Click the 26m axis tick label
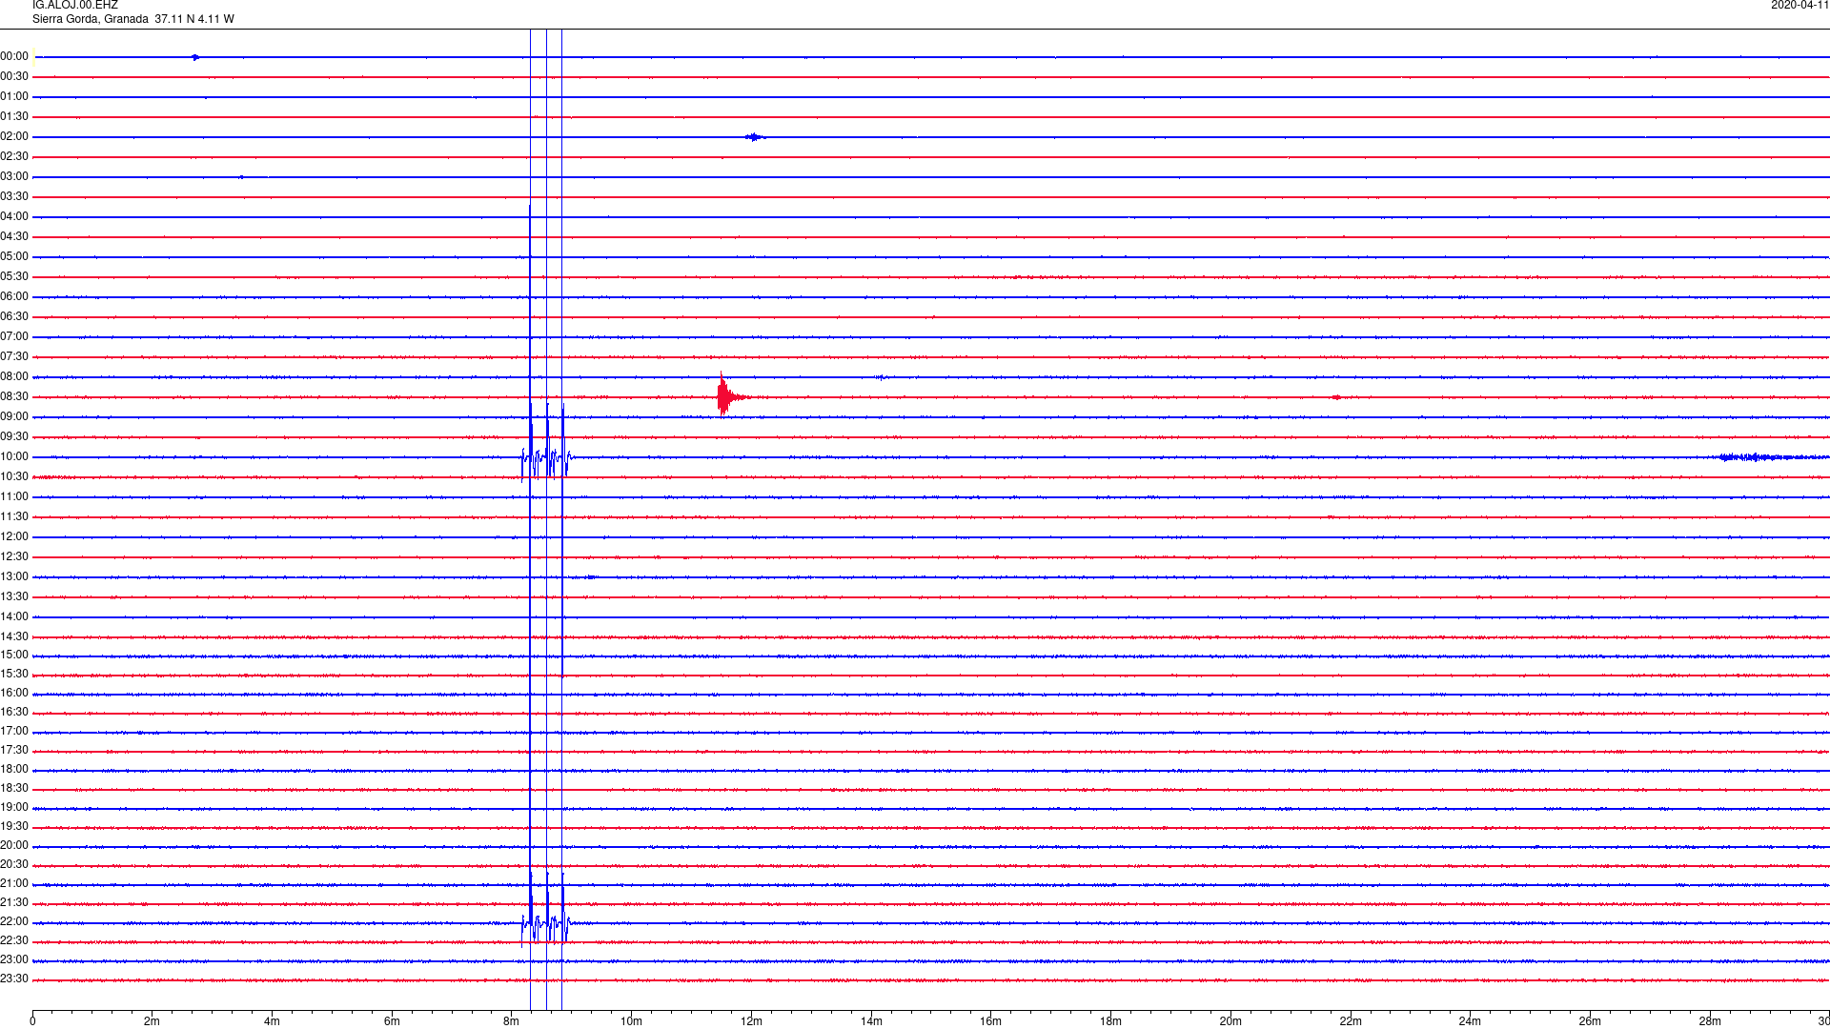 tap(1590, 1021)
